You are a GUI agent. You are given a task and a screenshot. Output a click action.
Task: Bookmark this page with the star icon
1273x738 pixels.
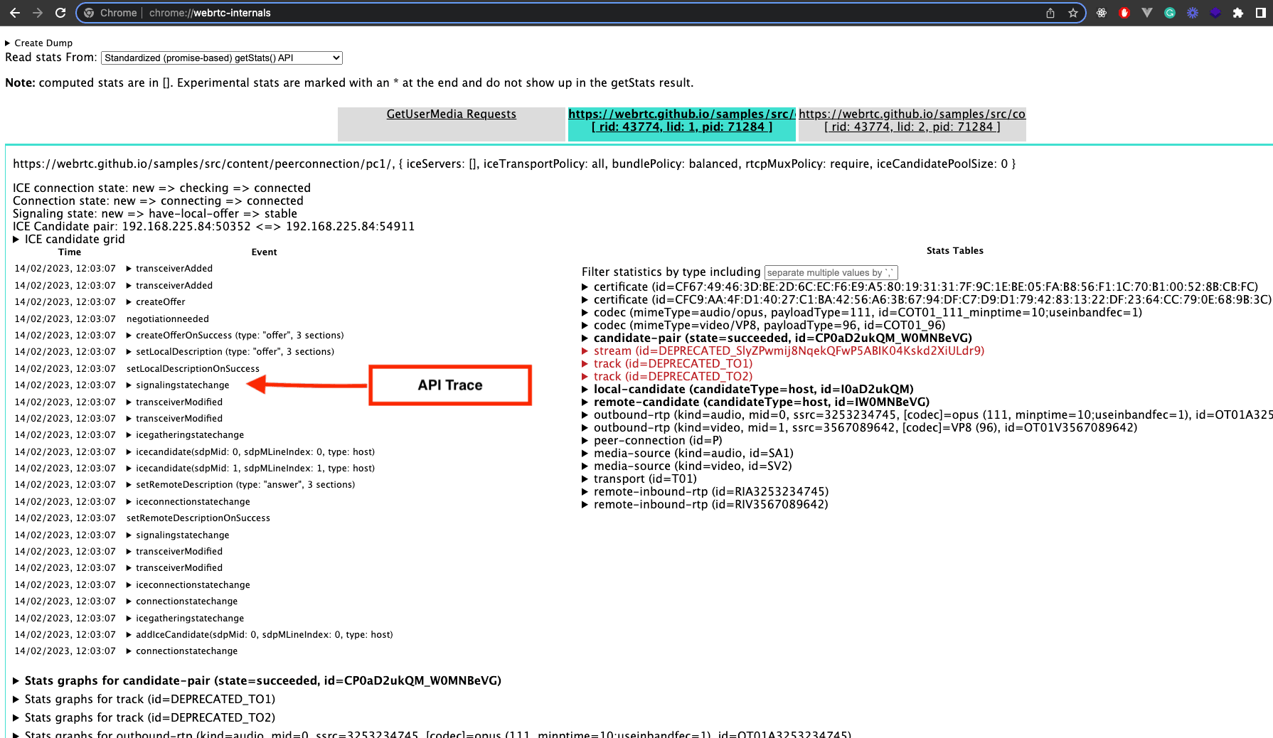pyautogui.click(x=1073, y=13)
